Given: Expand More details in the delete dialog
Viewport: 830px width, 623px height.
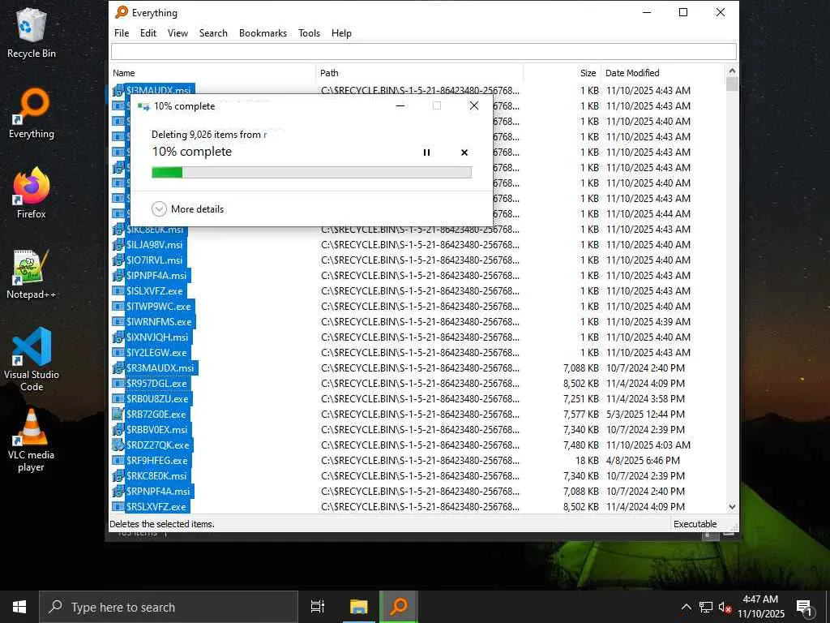Looking at the screenshot, I should [188, 209].
